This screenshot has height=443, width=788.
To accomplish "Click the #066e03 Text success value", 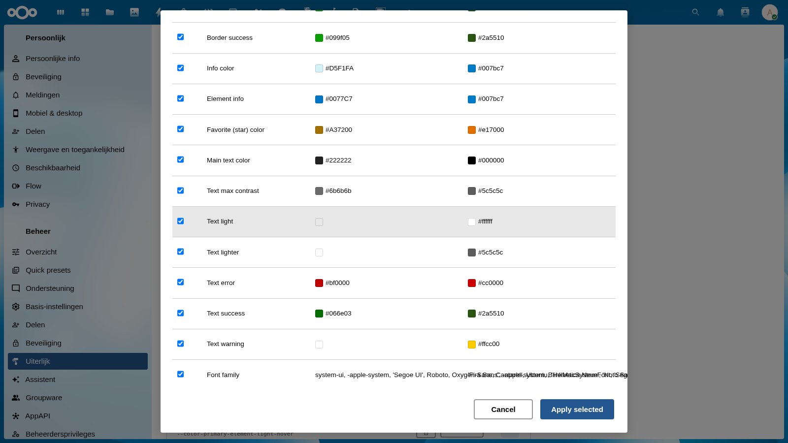I will pyautogui.click(x=338, y=314).
